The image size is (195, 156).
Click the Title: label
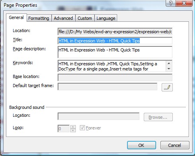(17, 40)
